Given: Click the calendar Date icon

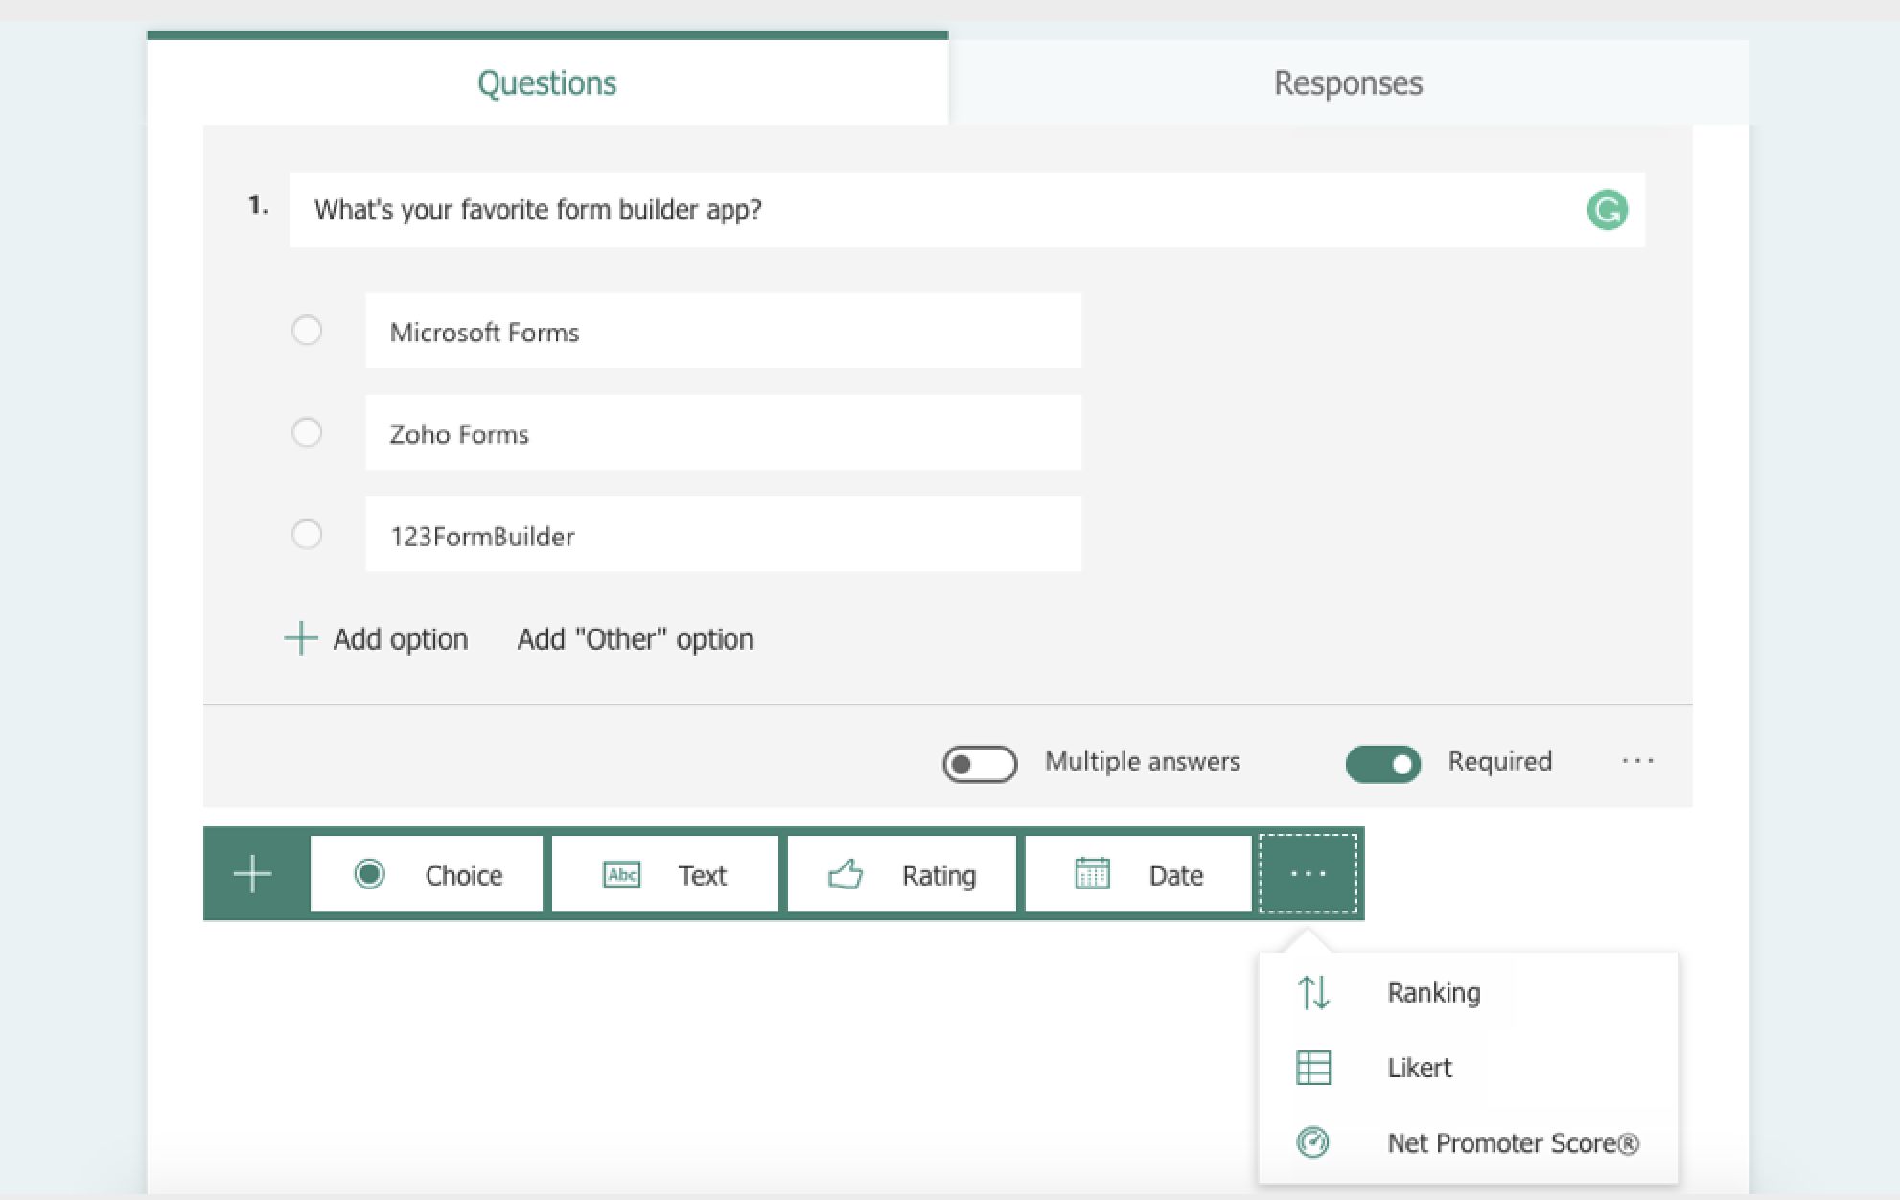Looking at the screenshot, I should click(1092, 874).
